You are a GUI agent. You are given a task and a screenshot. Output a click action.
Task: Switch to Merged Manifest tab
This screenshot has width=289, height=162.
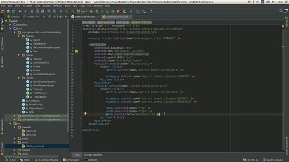tap(93, 155)
